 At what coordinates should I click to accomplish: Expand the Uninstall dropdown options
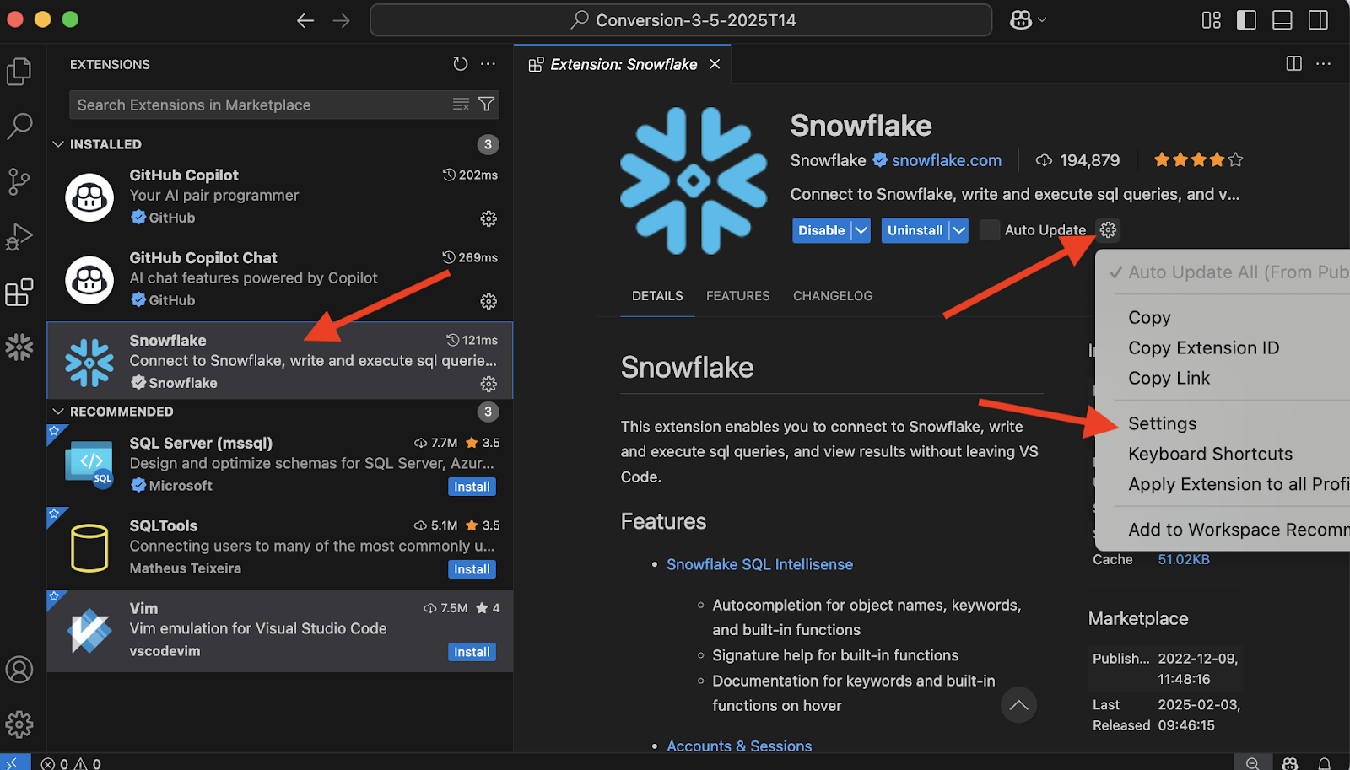(958, 229)
